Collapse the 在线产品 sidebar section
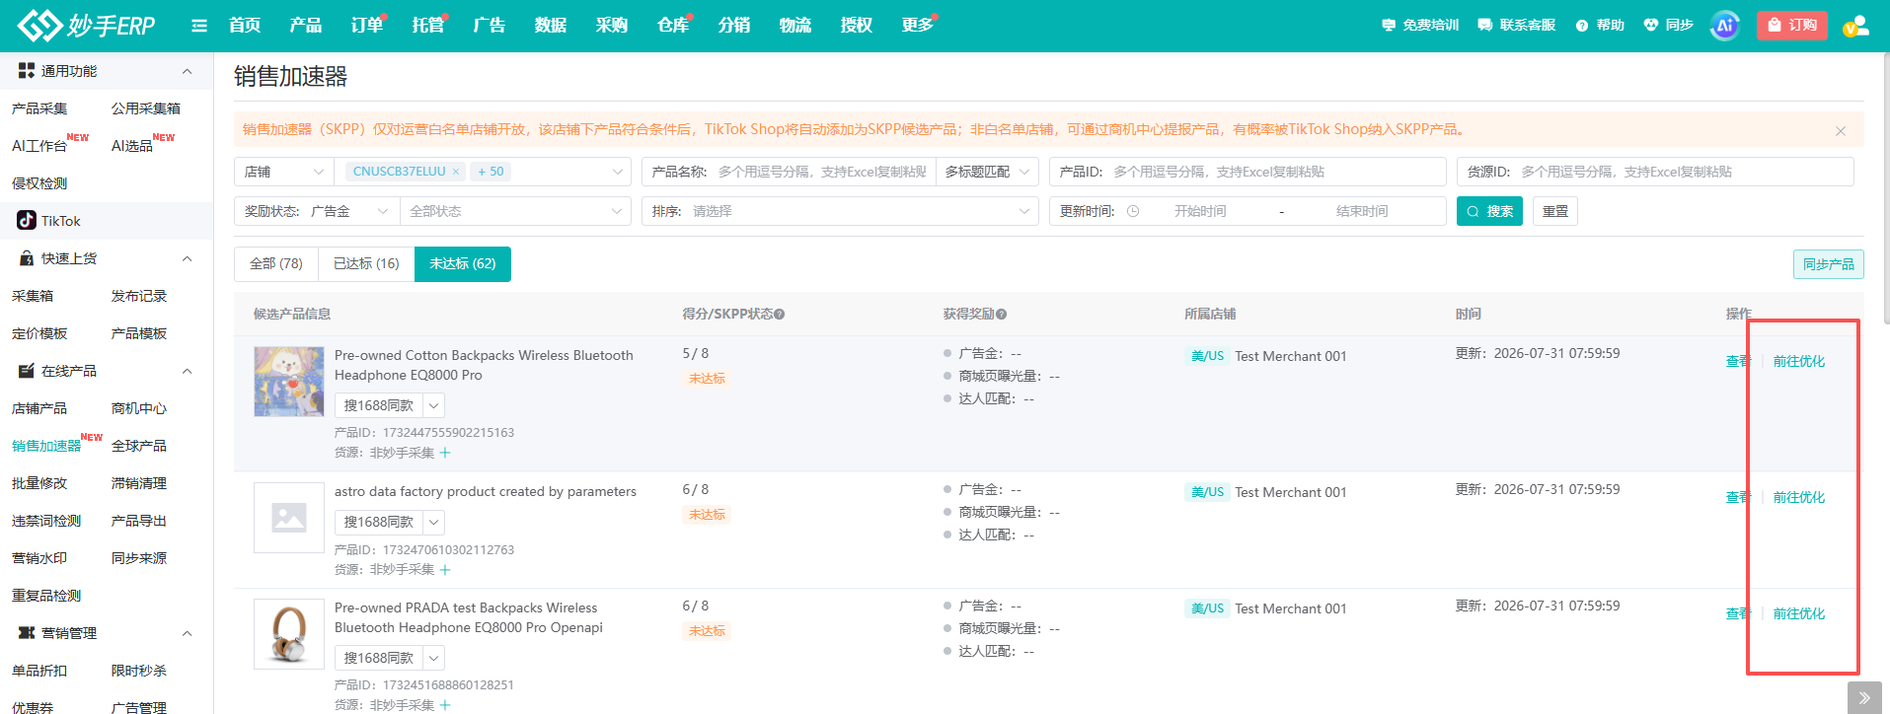 188,371
